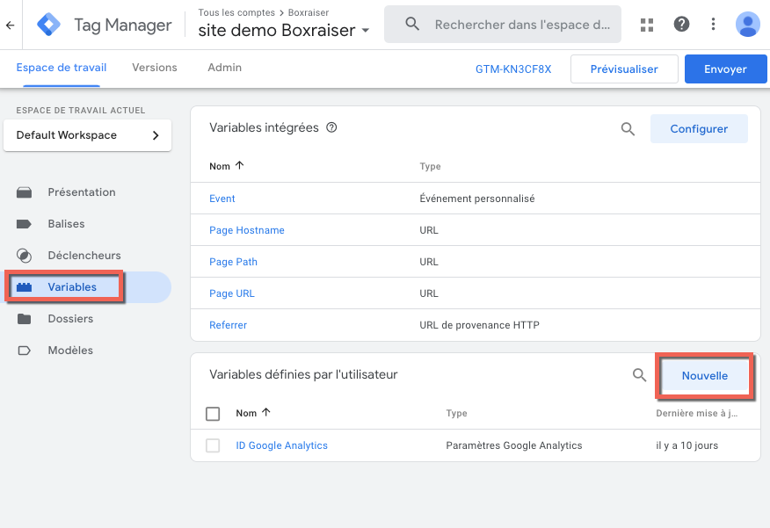Click the workspace search input field
The height and width of the screenshot is (528, 770).
pos(522,25)
